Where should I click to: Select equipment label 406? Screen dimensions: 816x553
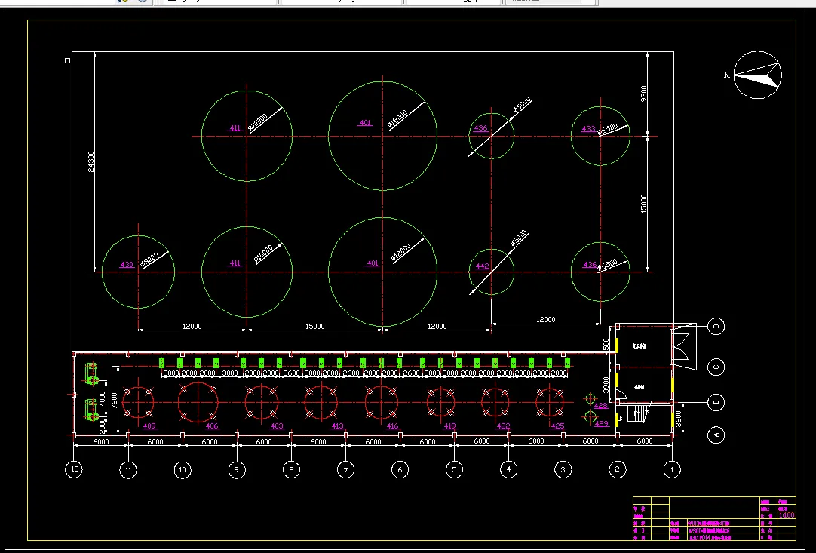(x=212, y=426)
